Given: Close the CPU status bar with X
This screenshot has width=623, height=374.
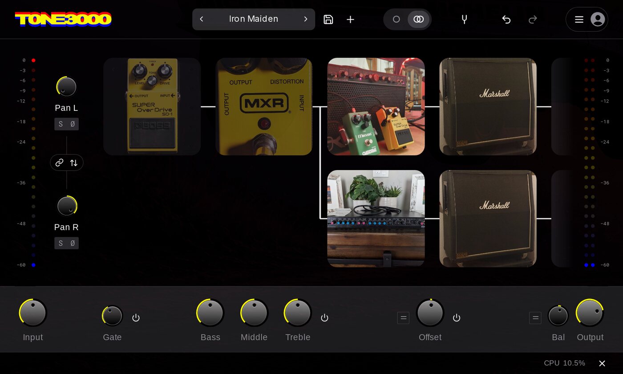Looking at the screenshot, I should pyautogui.click(x=602, y=363).
